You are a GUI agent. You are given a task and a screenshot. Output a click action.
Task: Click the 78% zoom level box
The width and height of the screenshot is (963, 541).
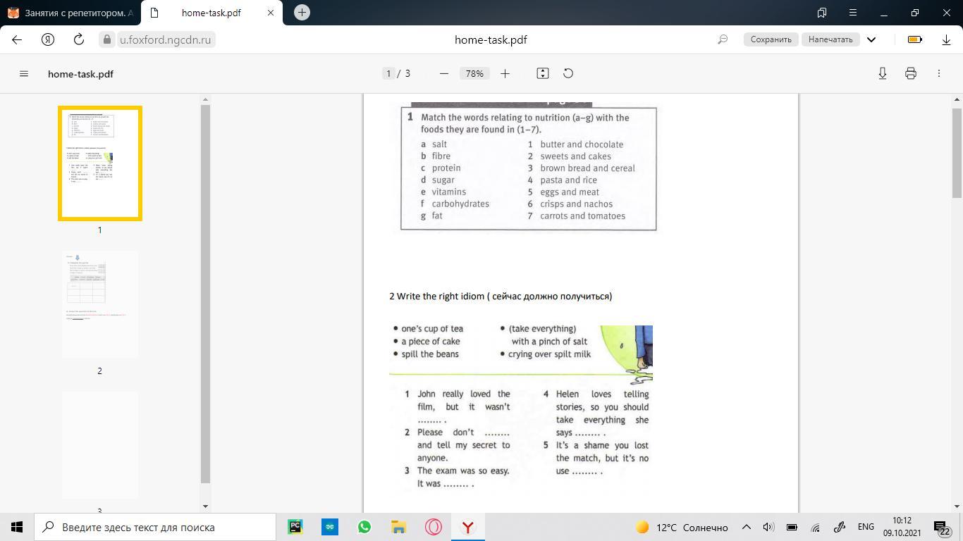pyautogui.click(x=474, y=73)
